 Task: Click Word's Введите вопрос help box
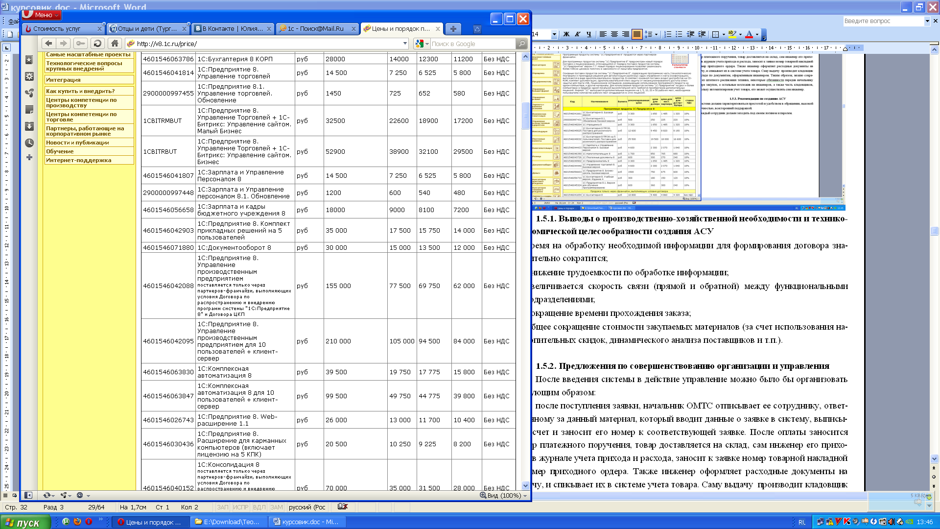tap(883, 21)
